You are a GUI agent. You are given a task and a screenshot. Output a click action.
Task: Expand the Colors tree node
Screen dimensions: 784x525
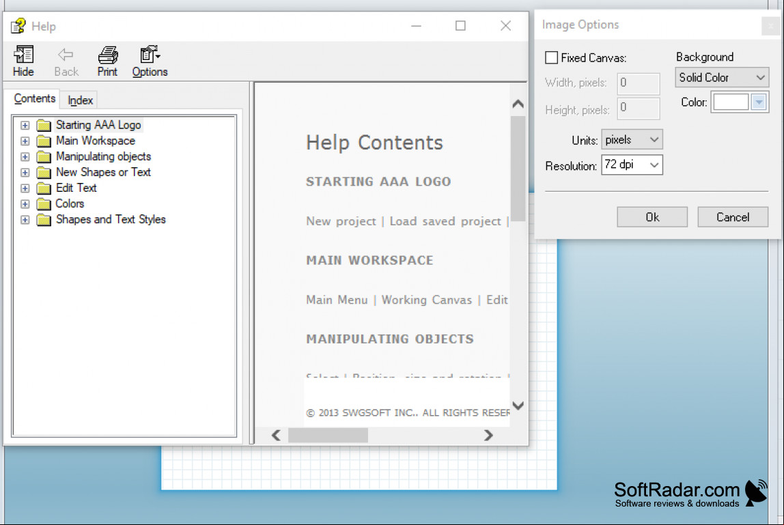pos(25,204)
